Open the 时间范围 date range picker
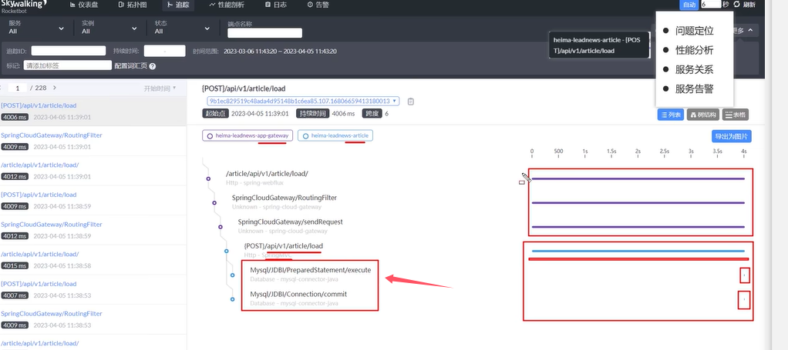The image size is (788, 350). click(280, 51)
